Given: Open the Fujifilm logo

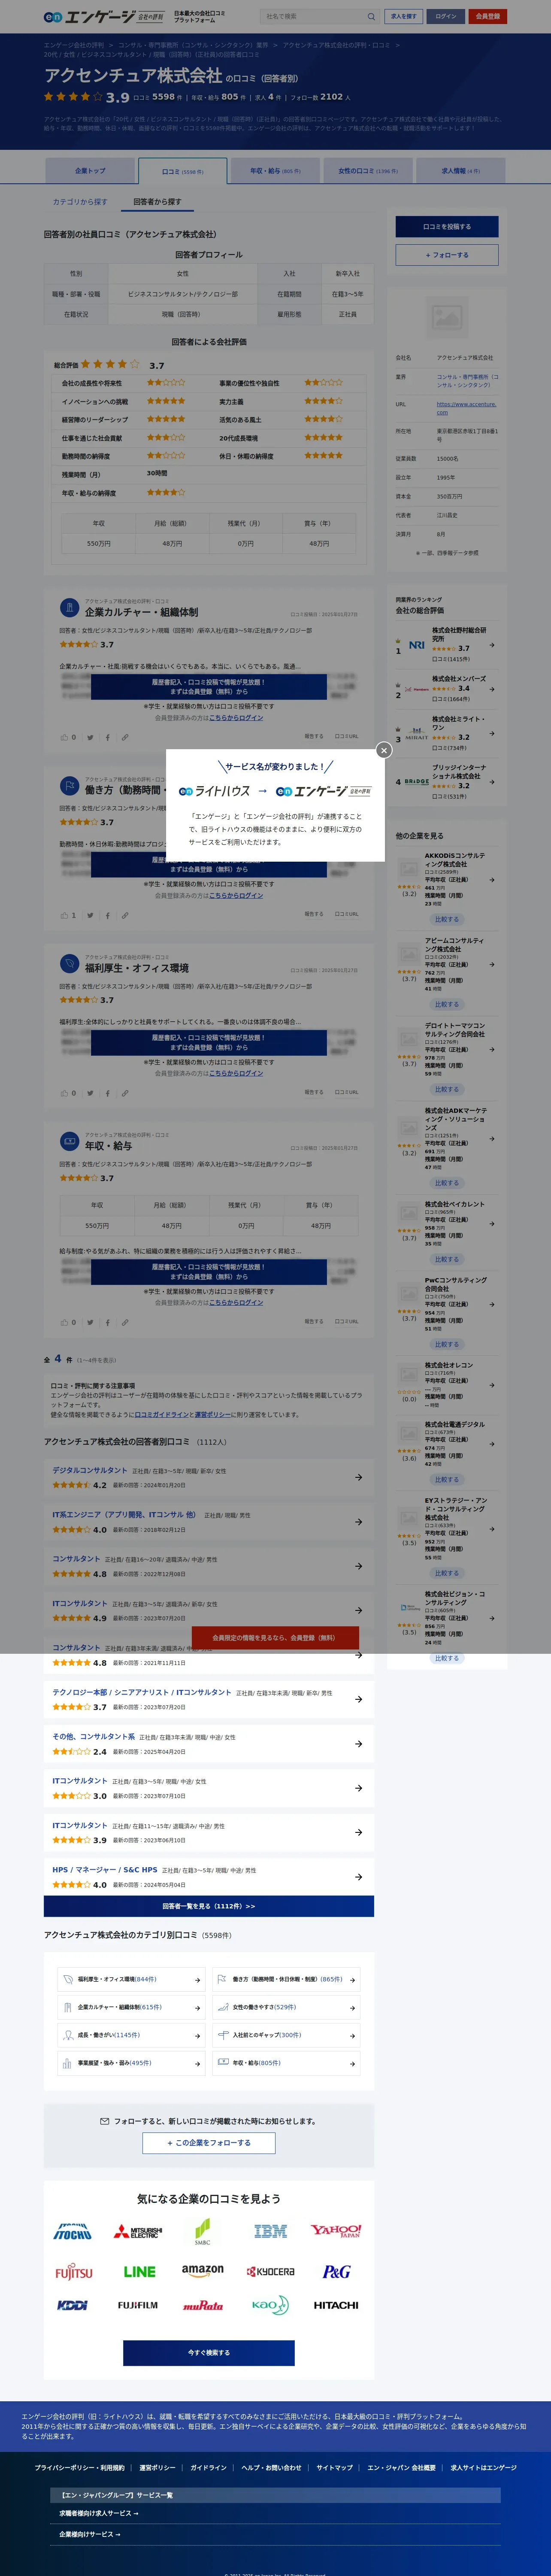Looking at the screenshot, I should (x=138, y=2305).
